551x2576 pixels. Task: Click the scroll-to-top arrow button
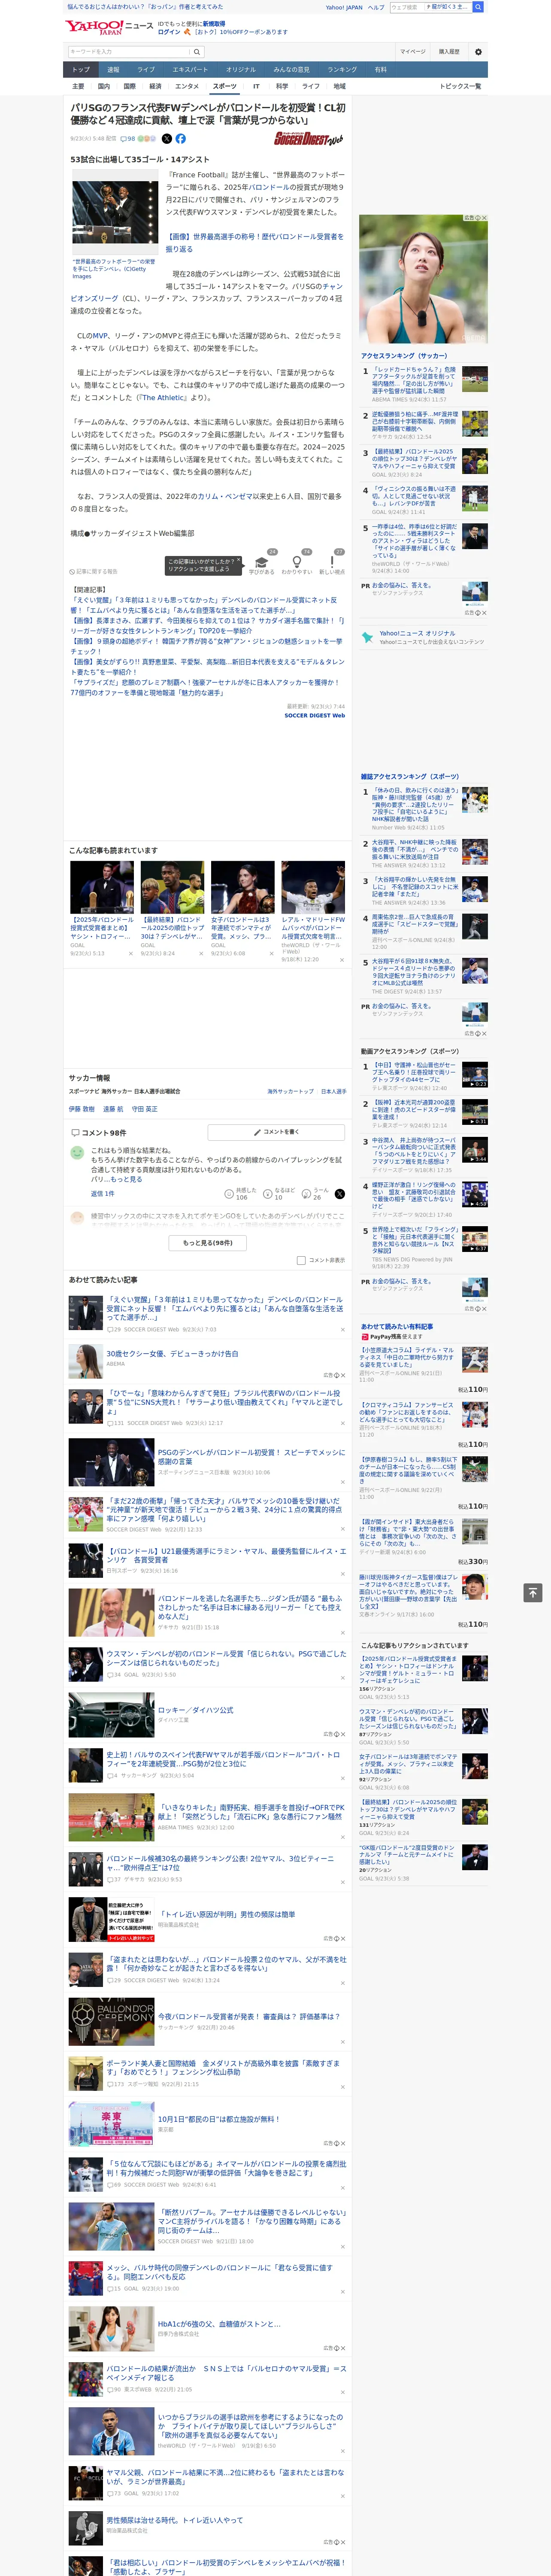[x=533, y=1592]
